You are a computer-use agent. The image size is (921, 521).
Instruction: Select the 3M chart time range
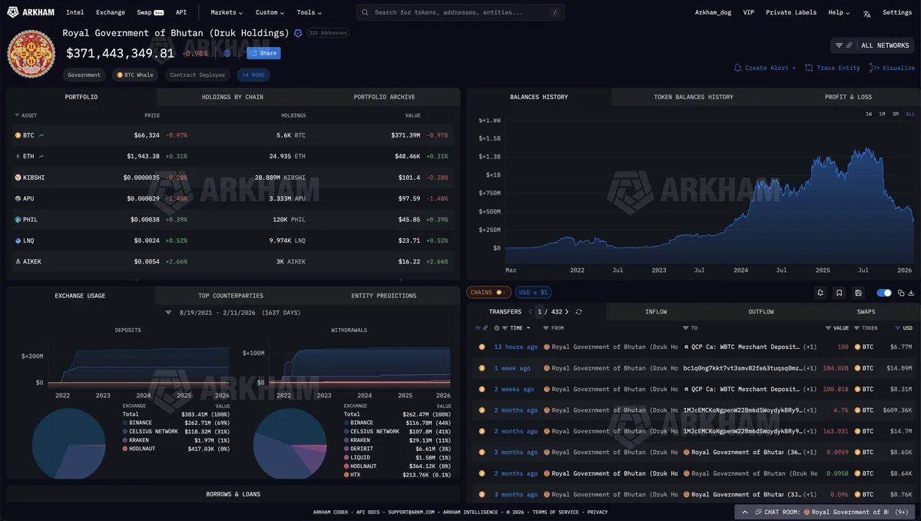[895, 114]
